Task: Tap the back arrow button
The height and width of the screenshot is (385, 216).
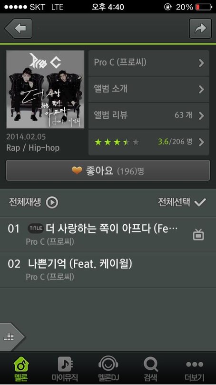Action: point(19,29)
